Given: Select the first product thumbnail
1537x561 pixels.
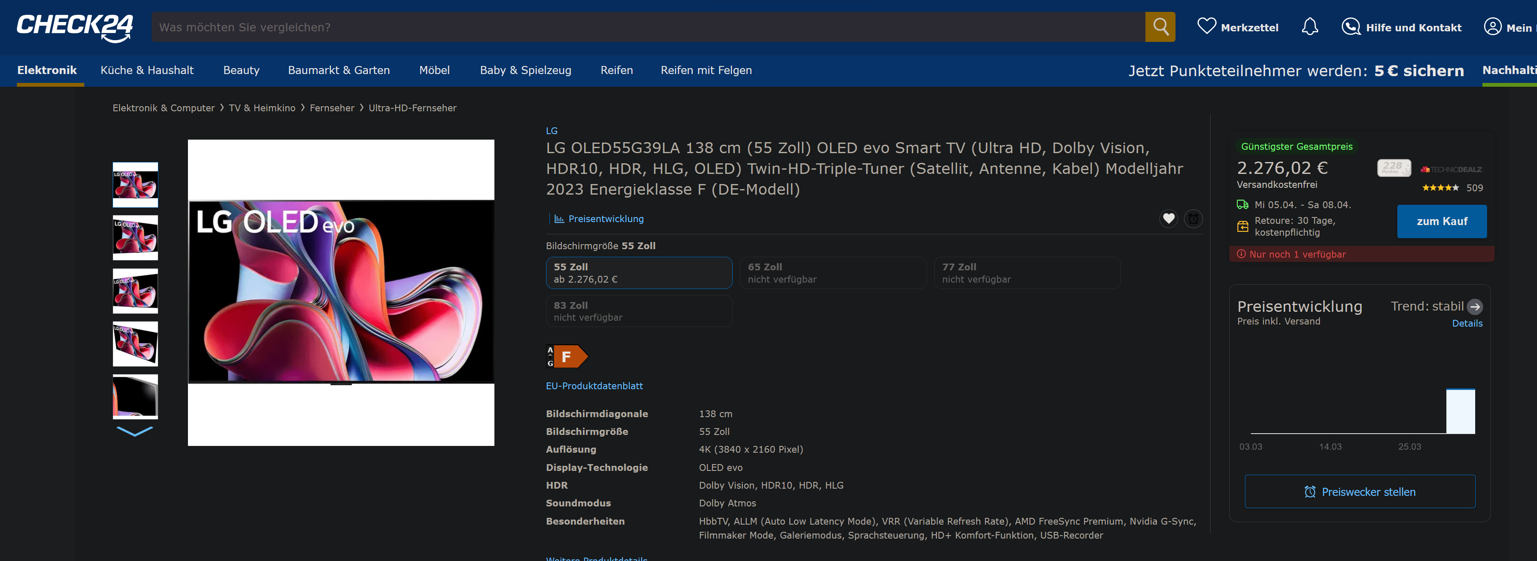Looking at the screenshot, I should point(135,185).
